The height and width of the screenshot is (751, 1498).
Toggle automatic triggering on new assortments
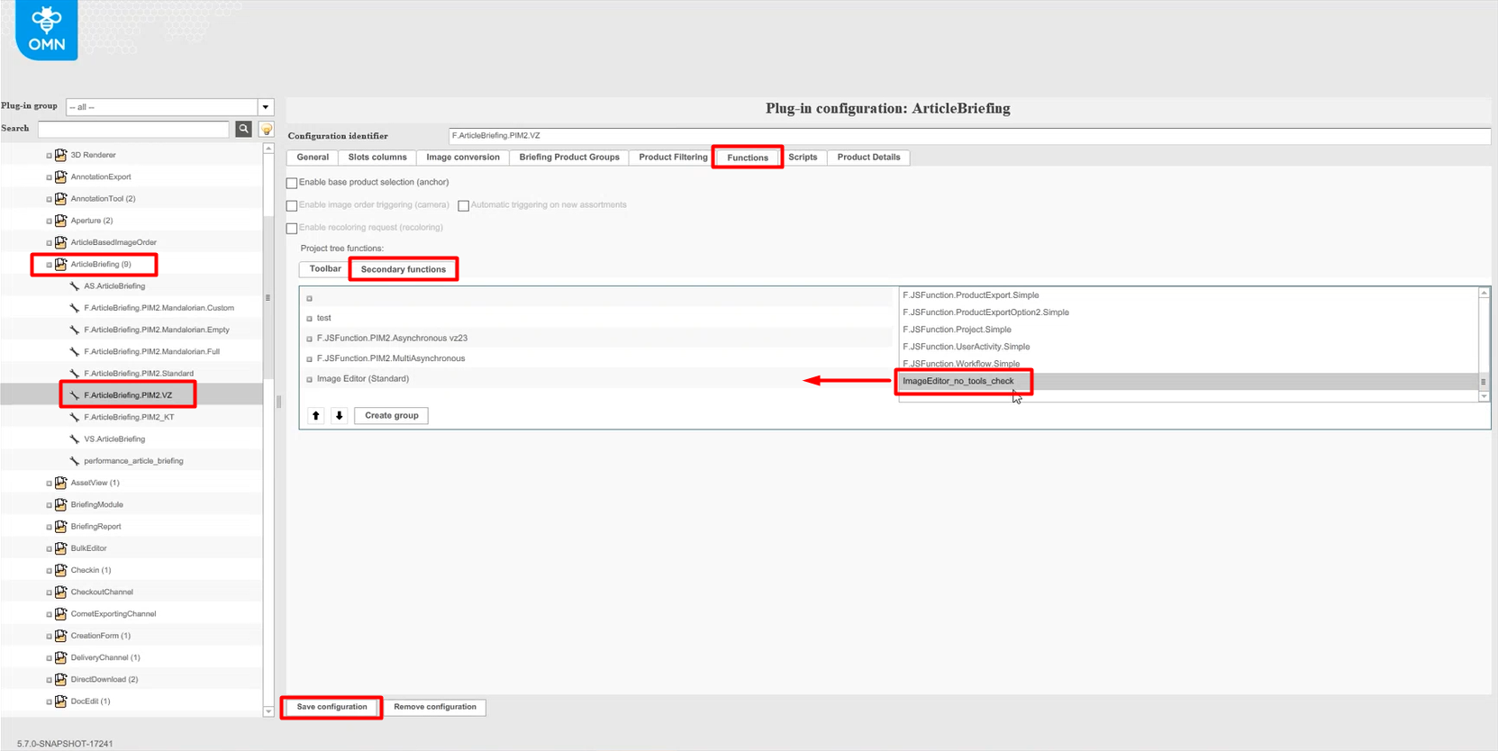(464, 205)
